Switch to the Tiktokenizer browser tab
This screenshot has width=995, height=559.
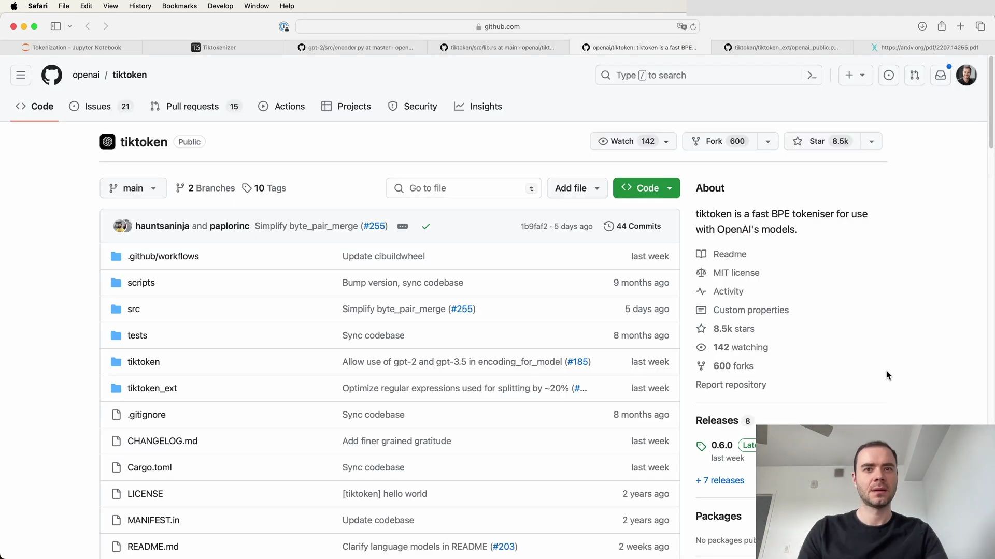[x=214, y=47]
